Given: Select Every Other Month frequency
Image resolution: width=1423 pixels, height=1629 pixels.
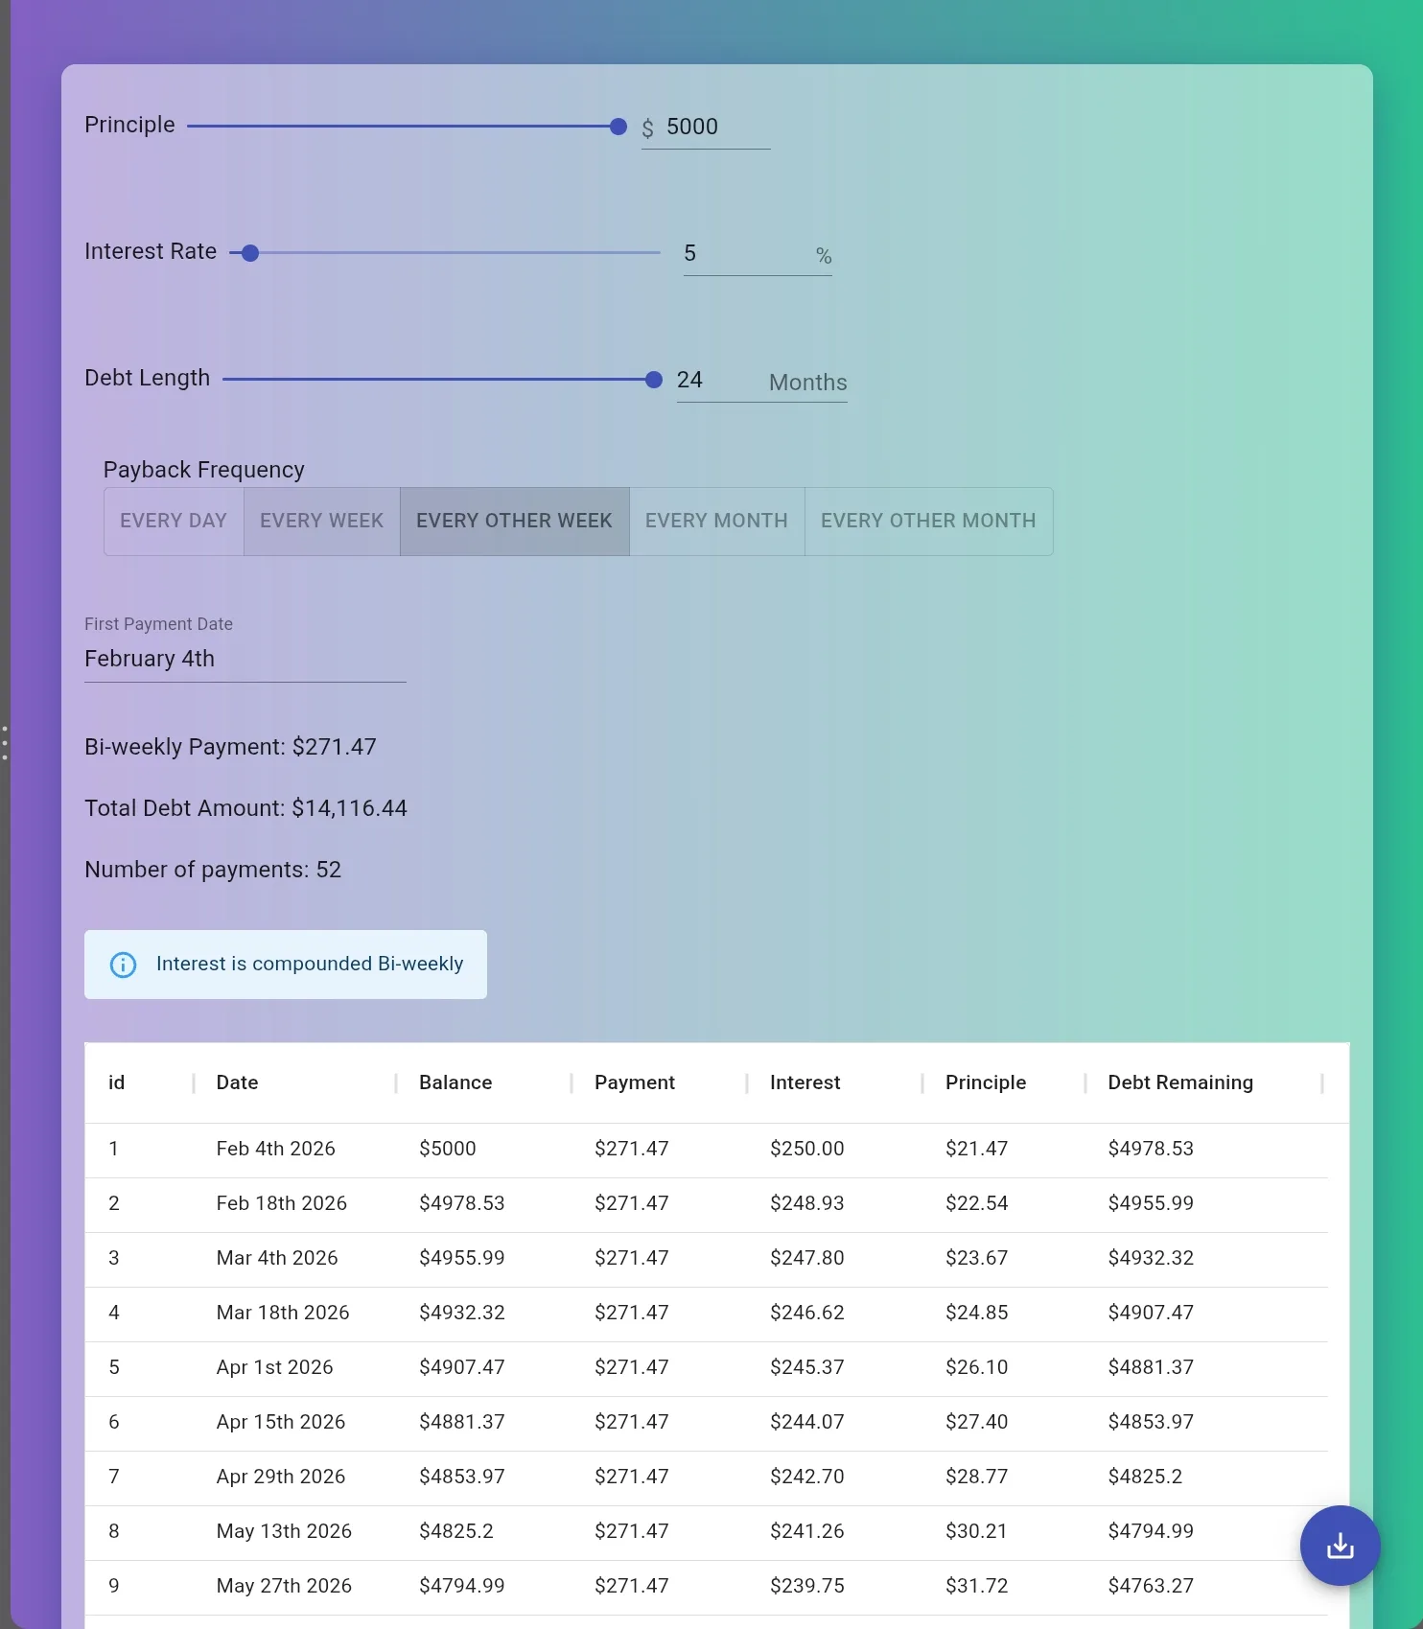Looking at the screenshot, I should coord(927,521).
